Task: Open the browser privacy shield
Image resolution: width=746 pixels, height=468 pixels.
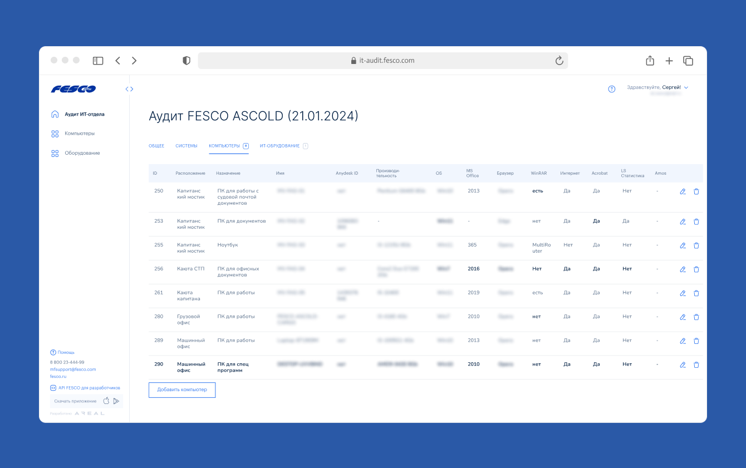Action: [x=186, y=61]
